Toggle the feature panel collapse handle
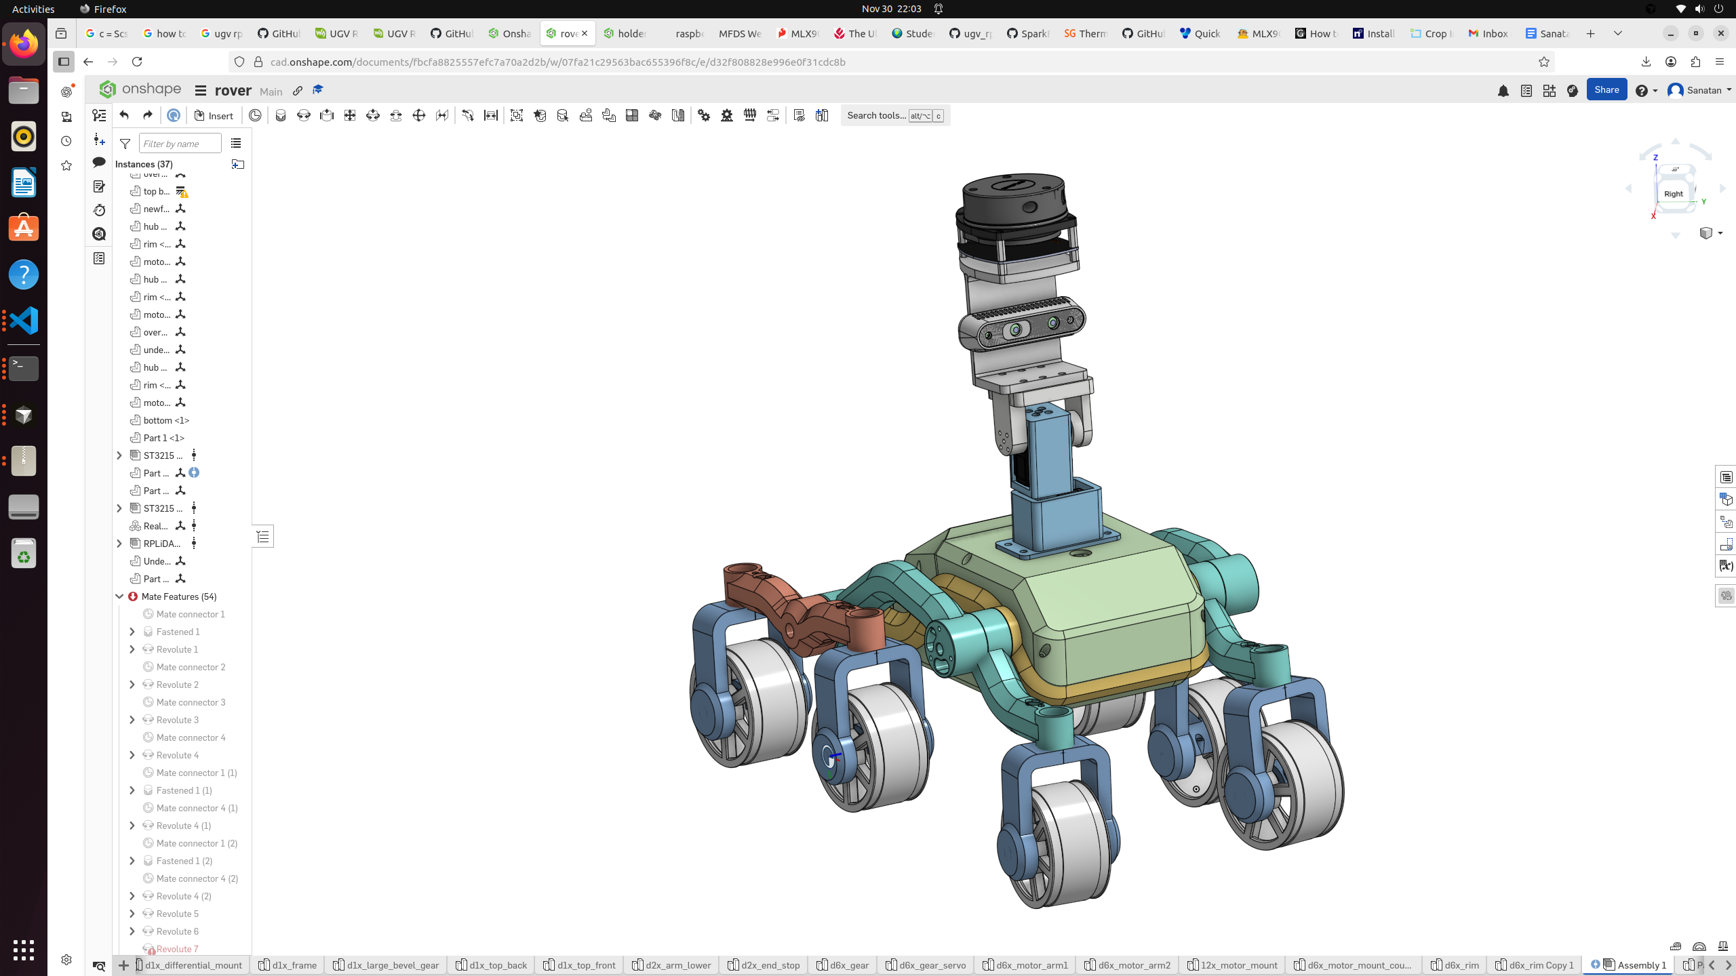 pyautogui.click(x=263, y=537)
